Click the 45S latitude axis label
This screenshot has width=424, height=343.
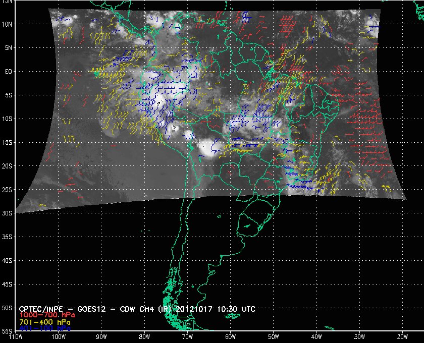(x=9, y=284)
